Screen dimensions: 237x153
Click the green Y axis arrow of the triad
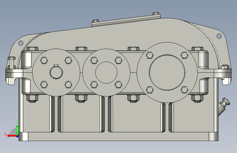17,130
